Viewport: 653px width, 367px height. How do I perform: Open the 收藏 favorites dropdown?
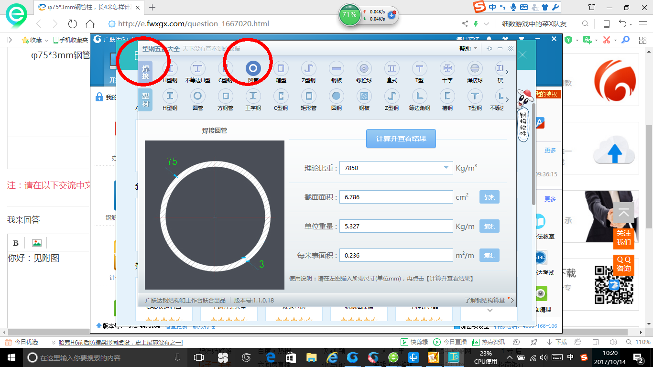[x=35, y=40]
